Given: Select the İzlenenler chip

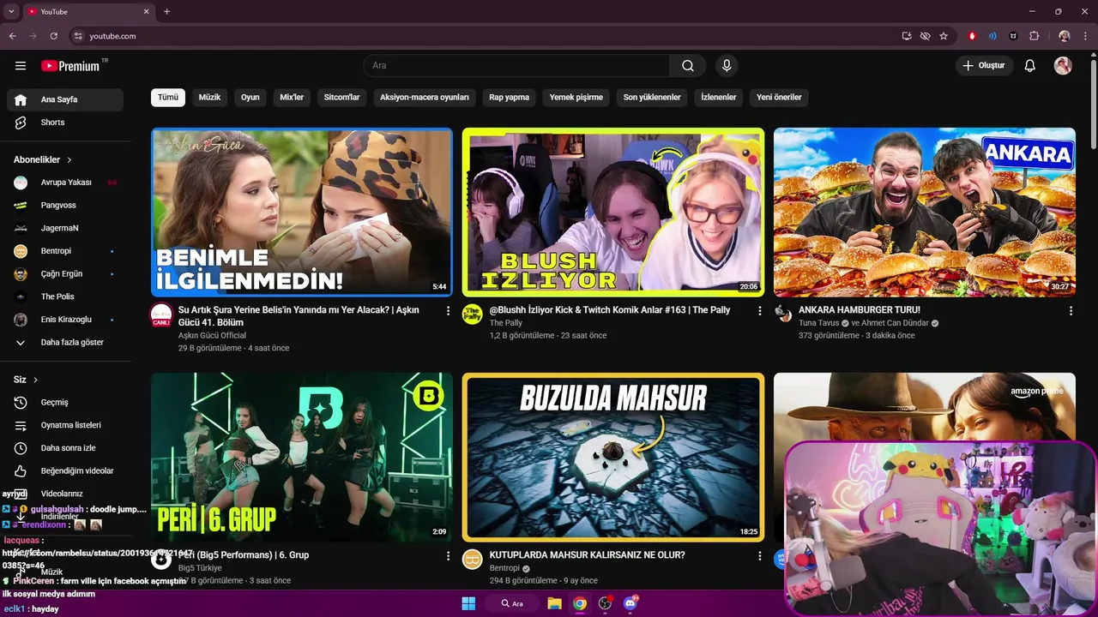Looking at the screenshot, I should [719, 98].
